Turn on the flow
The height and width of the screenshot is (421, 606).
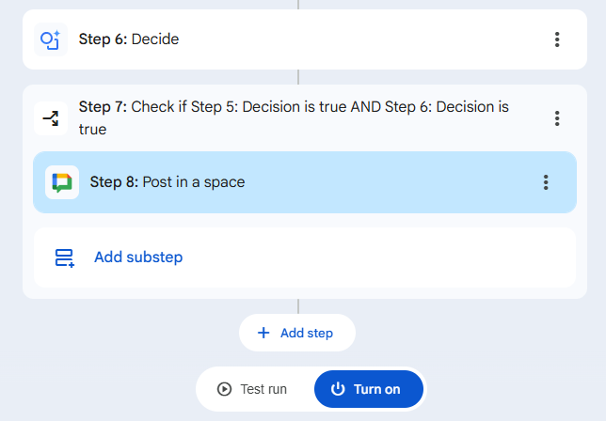click(368, 389)
